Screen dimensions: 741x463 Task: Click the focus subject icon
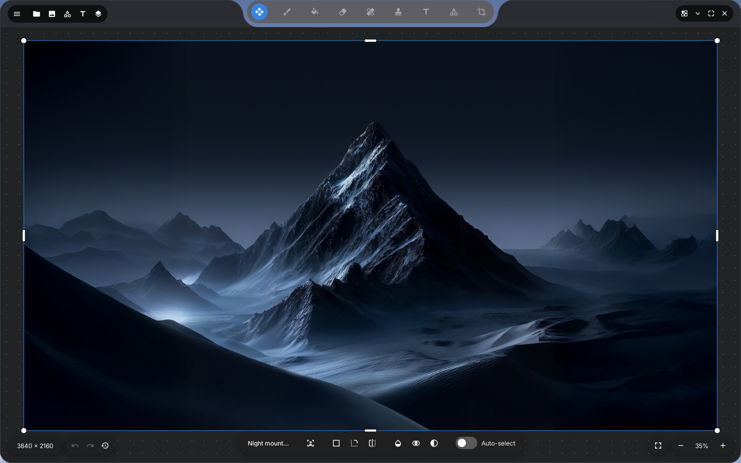coord(310,443)
